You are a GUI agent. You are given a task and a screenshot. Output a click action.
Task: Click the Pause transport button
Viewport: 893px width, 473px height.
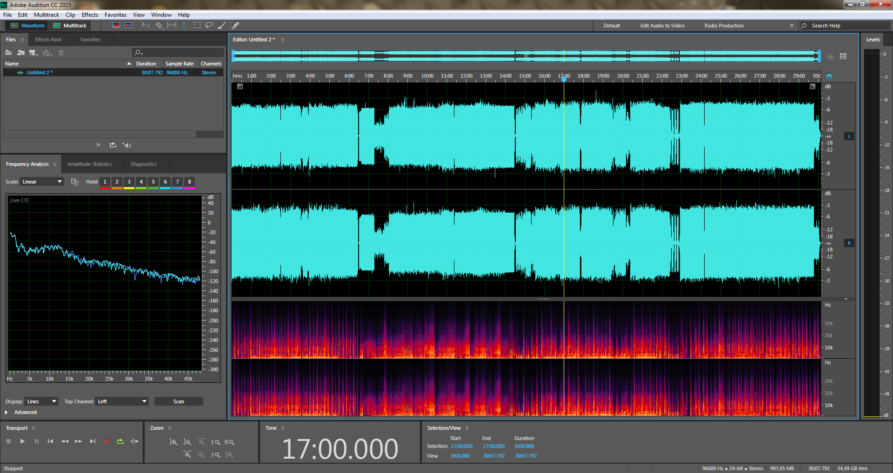[x=36, y=441]
